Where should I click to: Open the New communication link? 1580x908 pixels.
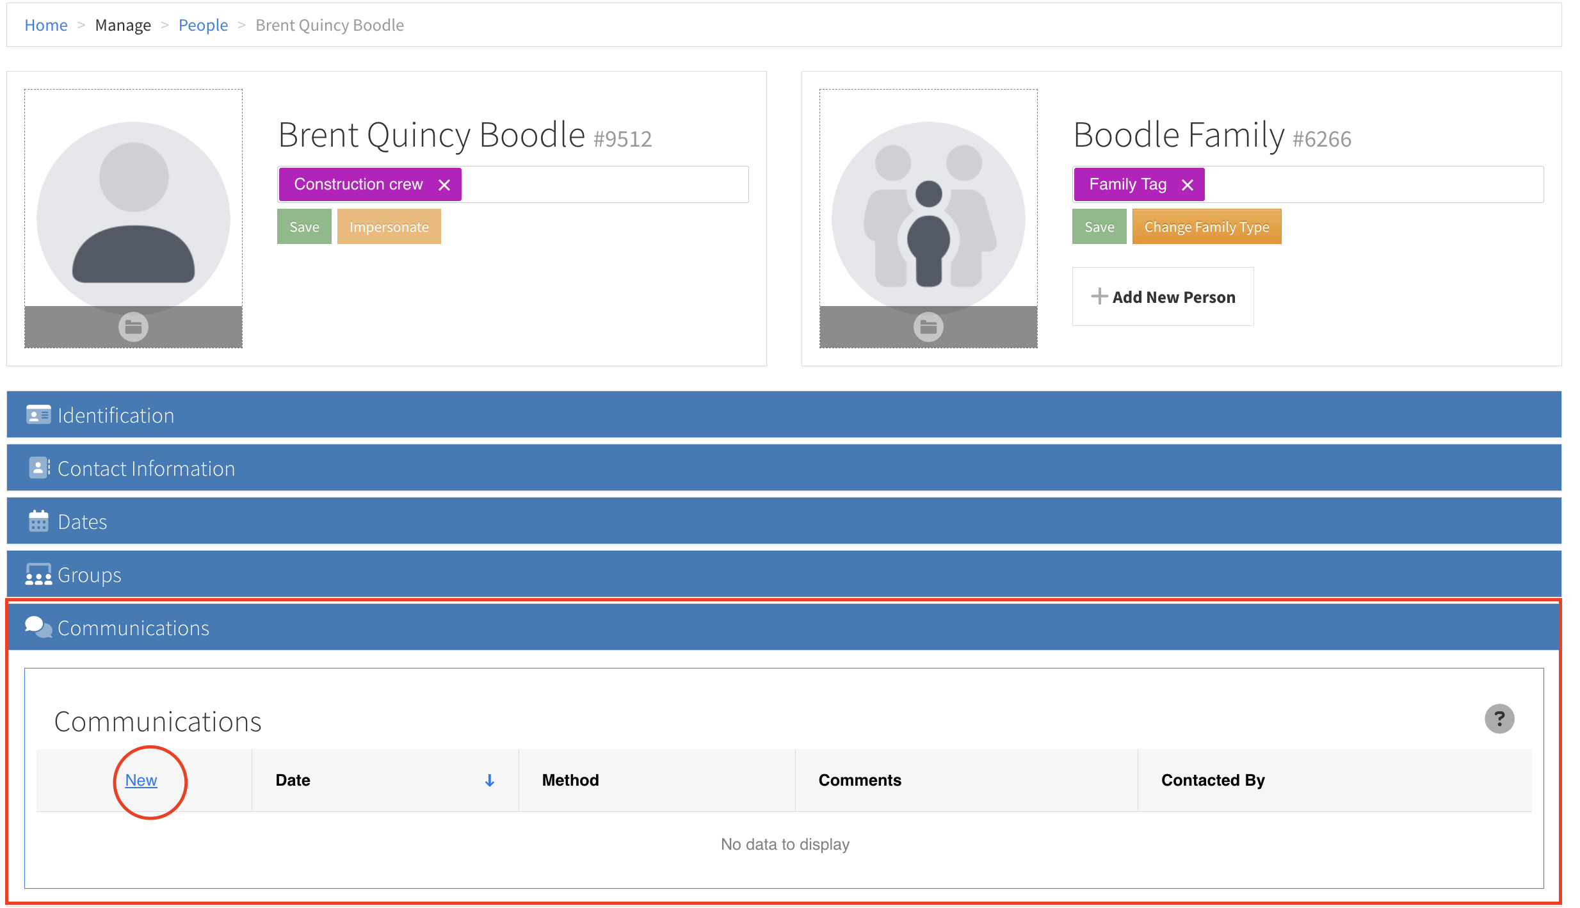click(141, 780)
